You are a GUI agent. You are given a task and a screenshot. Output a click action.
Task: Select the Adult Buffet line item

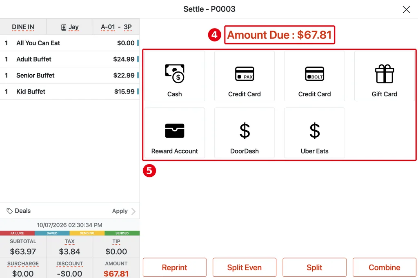(x=69, y=59)
